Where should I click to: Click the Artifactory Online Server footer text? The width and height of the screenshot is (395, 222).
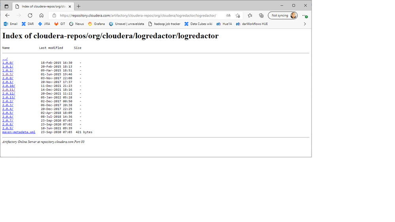point(43,142)
